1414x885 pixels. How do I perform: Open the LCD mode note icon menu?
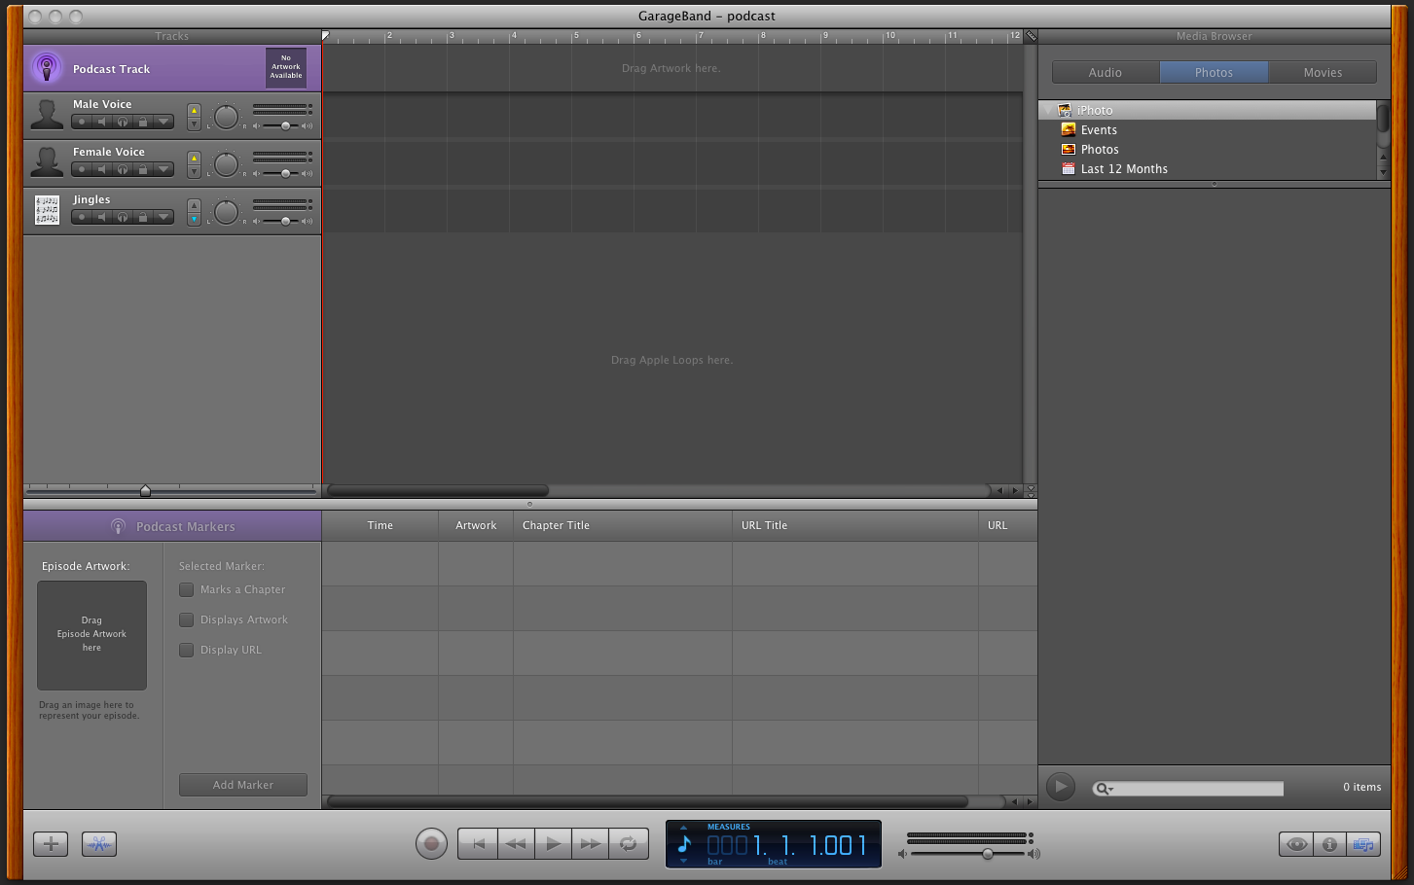click(x=684, y=844)
